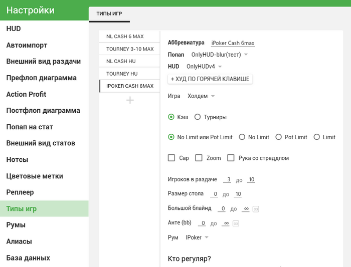
Task: Edit Большой блайнд maximum infinity field
Action: tap(246, 208)
